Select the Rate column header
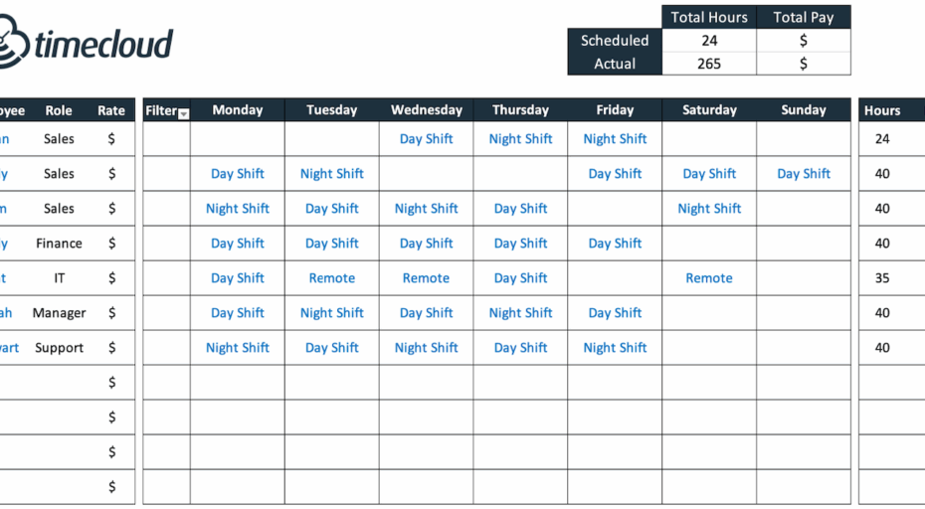This screenshot has height=509, width=925. 111,110
